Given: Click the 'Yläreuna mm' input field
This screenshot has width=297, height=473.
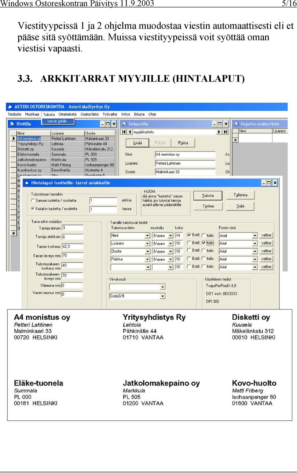Looking at the screenshot, I should (x=72, y=285).
